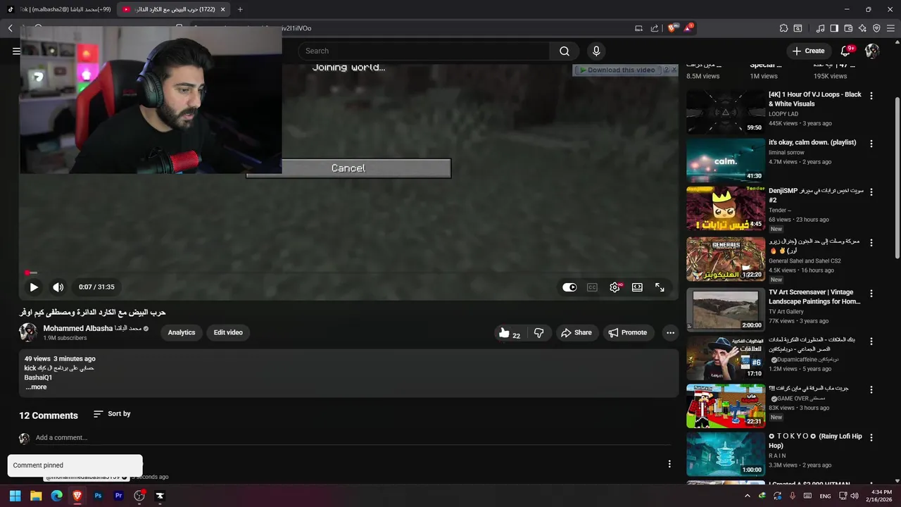Open options for the Dupamicaffeine video
The width and height of the screenshot is (901, 507).
[x=871, y=342]
